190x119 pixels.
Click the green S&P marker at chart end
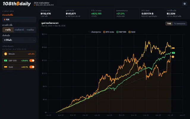(173, 53)
